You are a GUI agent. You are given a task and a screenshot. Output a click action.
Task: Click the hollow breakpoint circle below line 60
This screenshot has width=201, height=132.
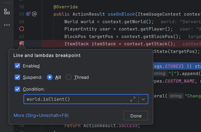[22, 29]
